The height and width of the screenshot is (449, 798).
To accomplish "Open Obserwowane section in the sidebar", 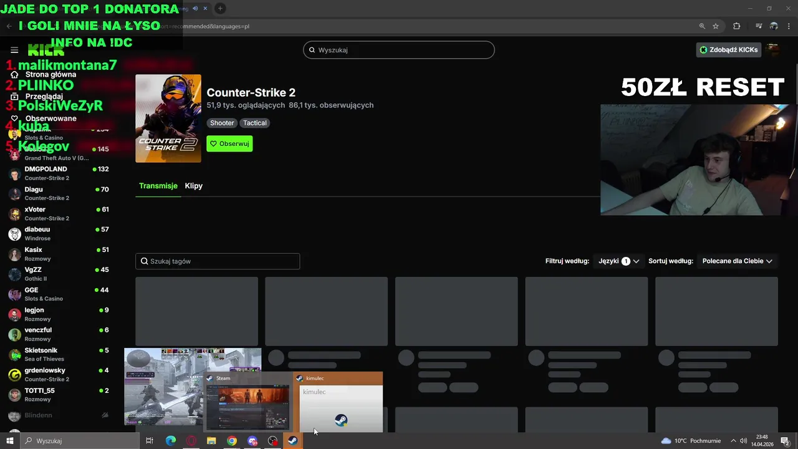I will coord(44,118).
